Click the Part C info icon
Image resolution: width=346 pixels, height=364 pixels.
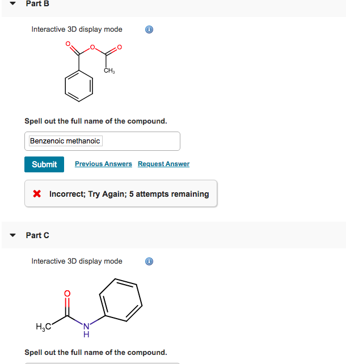point(149,261)
